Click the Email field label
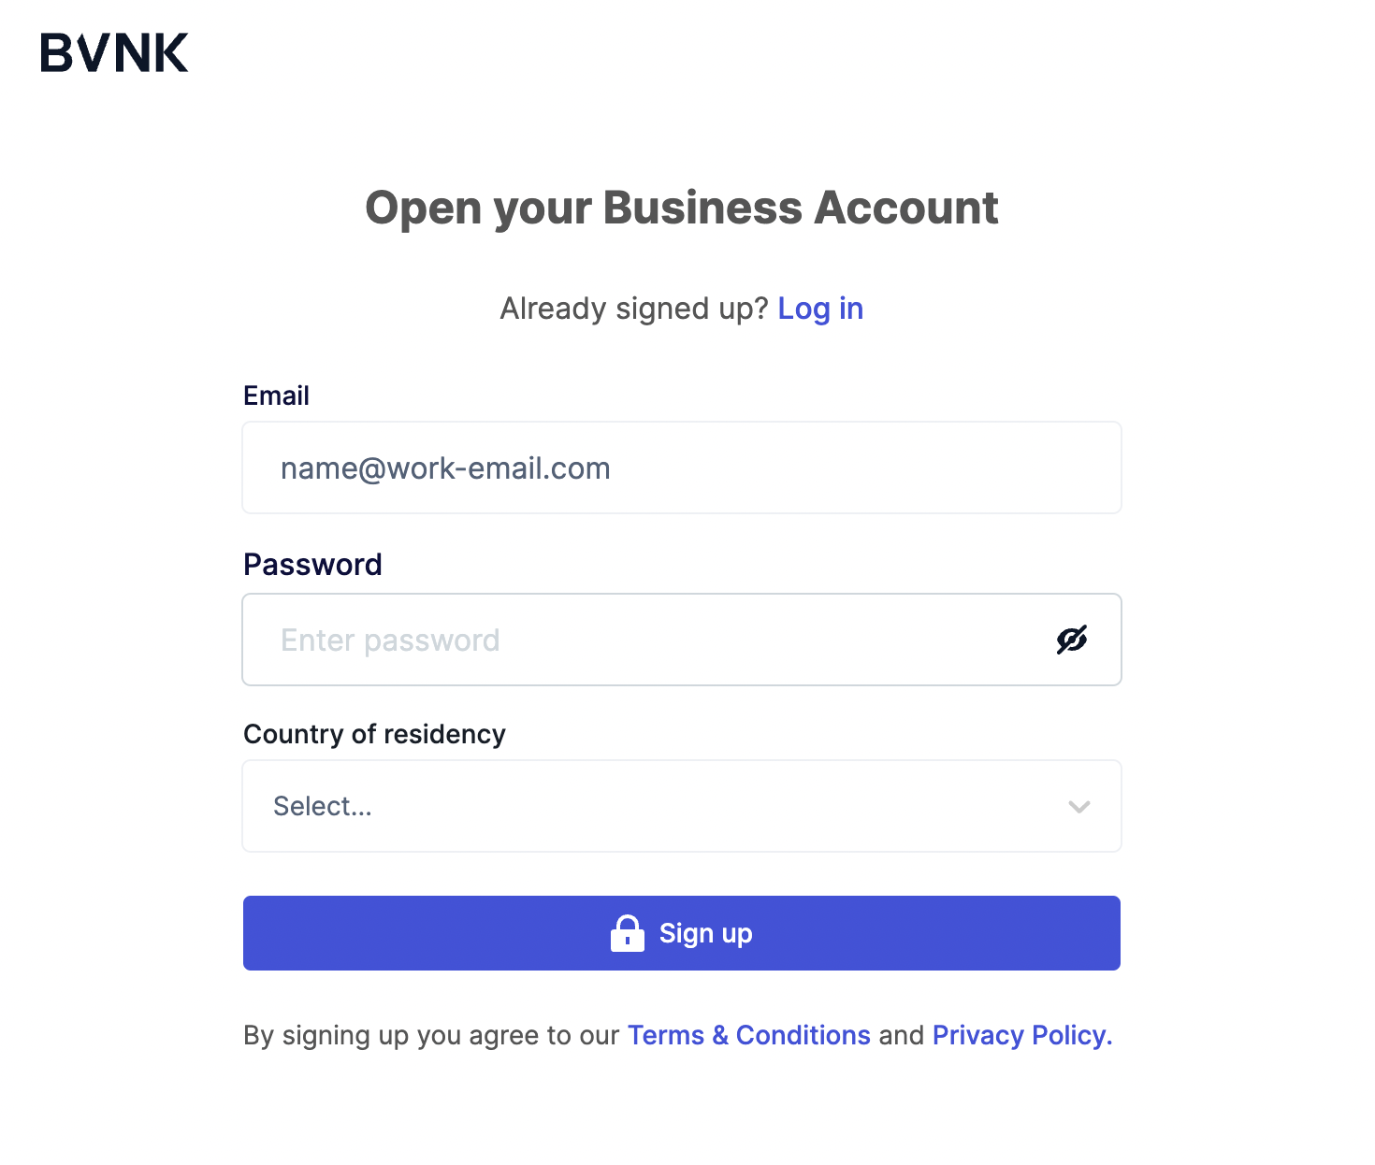The image size is (1375, 1165). [276, 396]
